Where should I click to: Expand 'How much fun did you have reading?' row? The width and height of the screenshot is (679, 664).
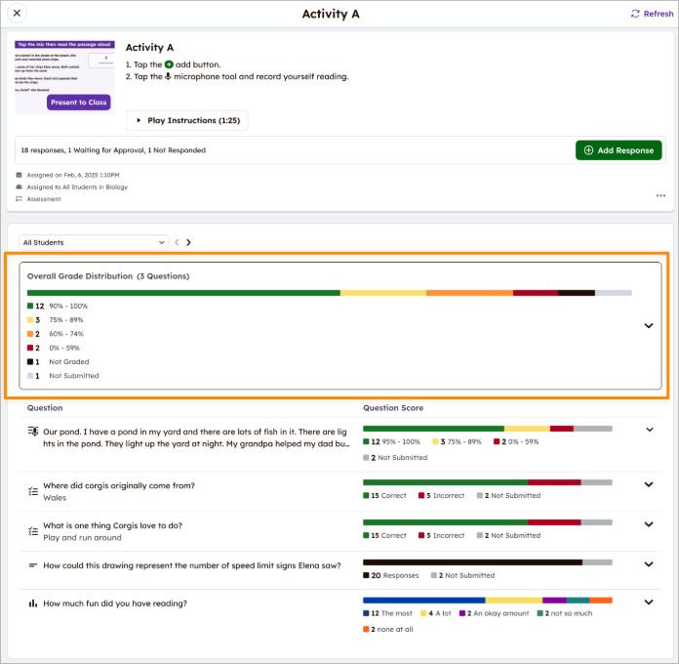coord(649,602)
